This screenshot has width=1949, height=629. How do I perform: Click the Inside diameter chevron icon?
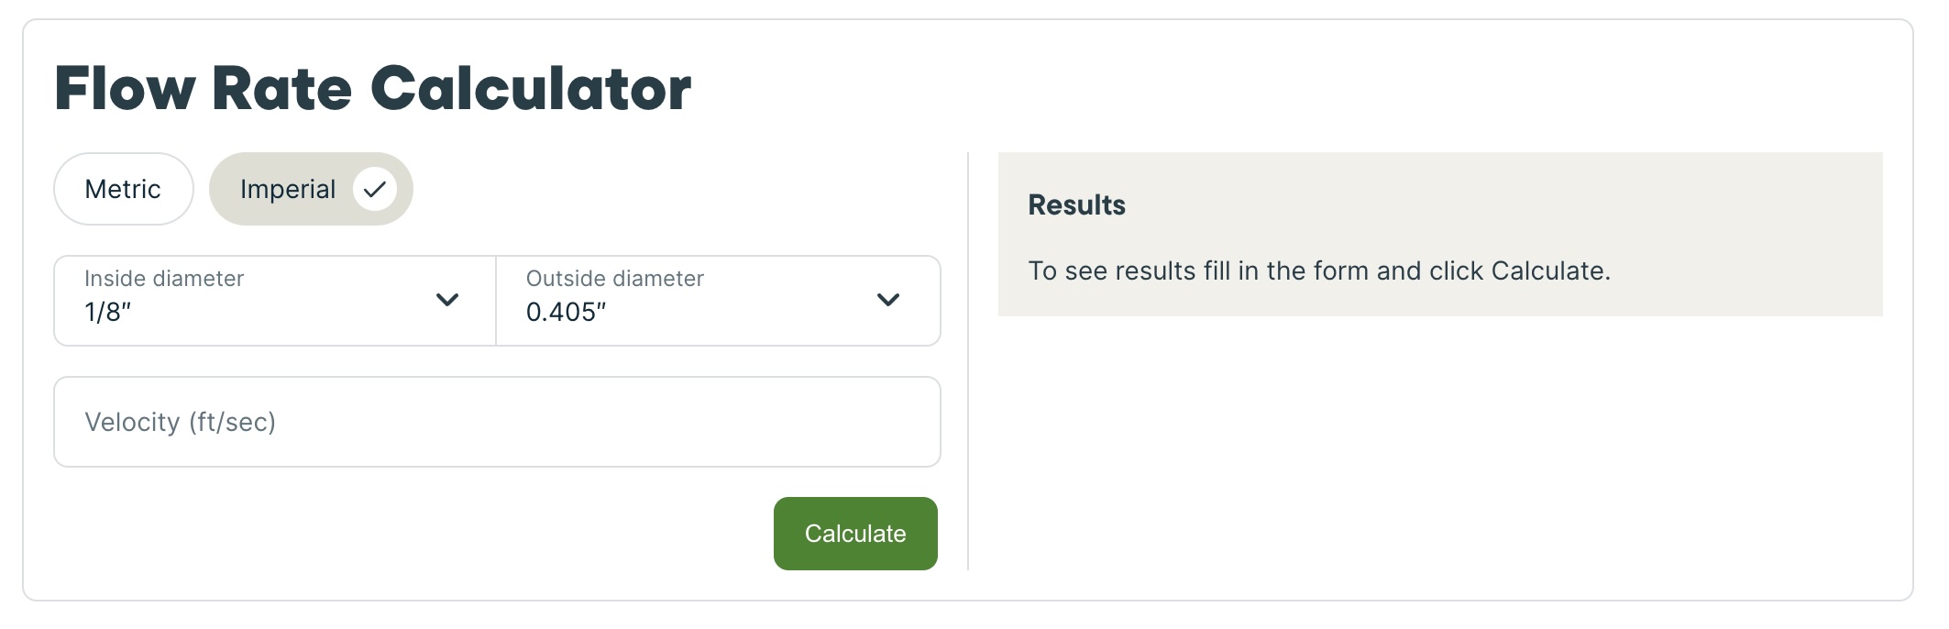tap(448, 300)
